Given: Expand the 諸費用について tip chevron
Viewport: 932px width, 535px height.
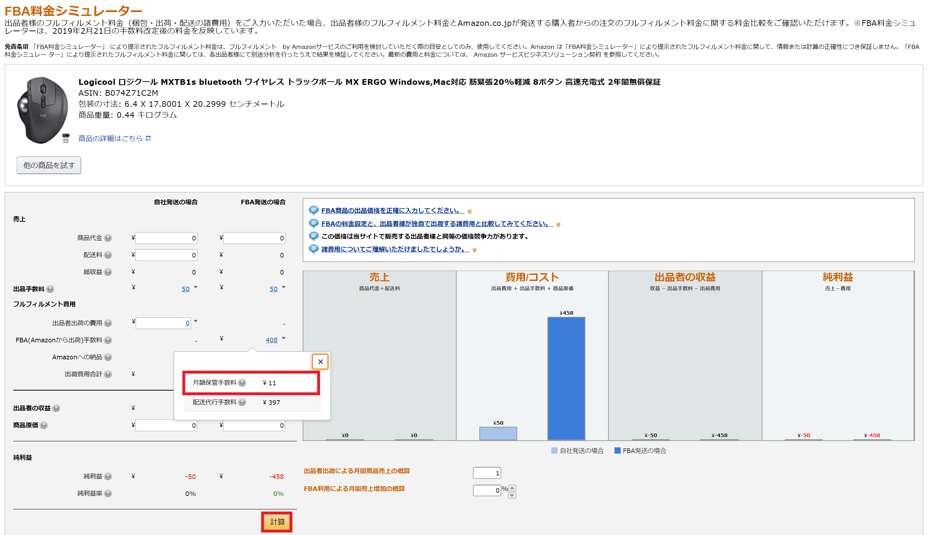Looking at the screenshot, I should click(x=475, y=250).
